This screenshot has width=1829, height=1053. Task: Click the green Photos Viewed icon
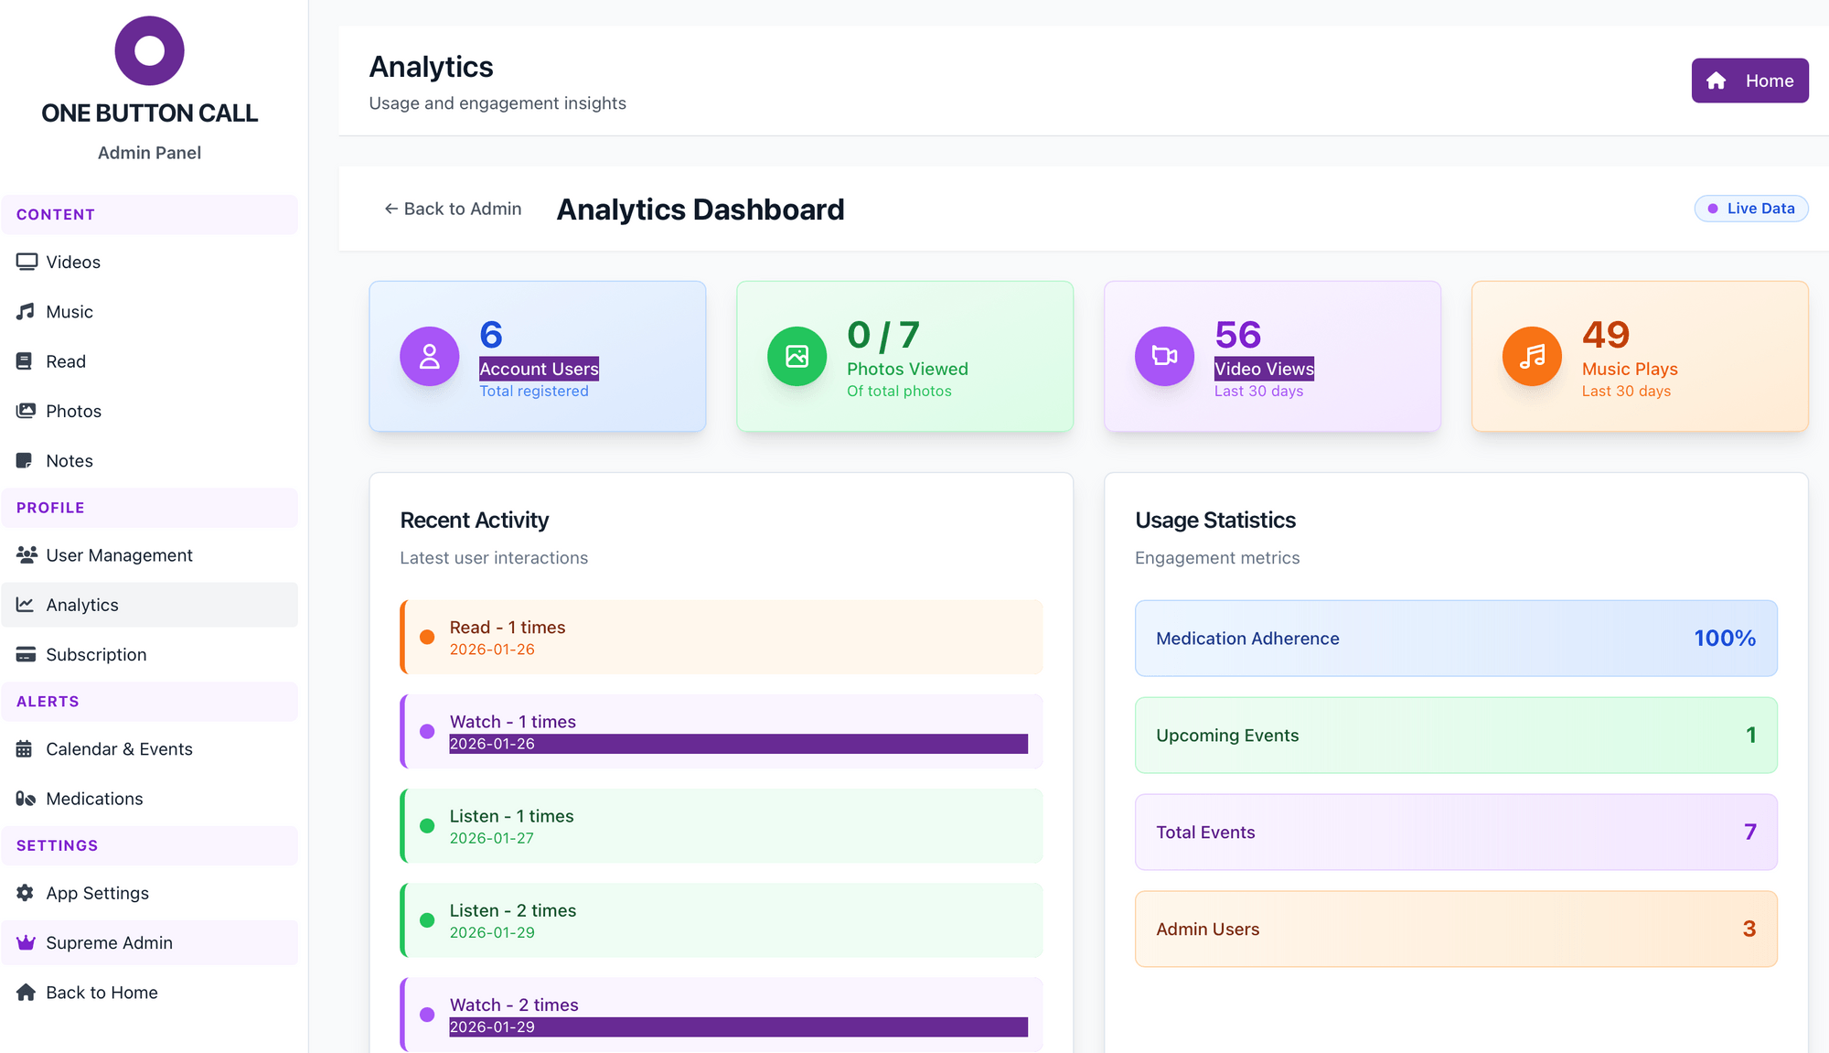(797, 356)
